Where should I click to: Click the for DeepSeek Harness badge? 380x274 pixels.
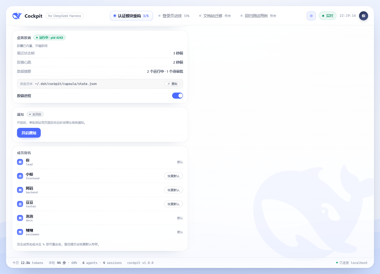(x=64, y=16)
